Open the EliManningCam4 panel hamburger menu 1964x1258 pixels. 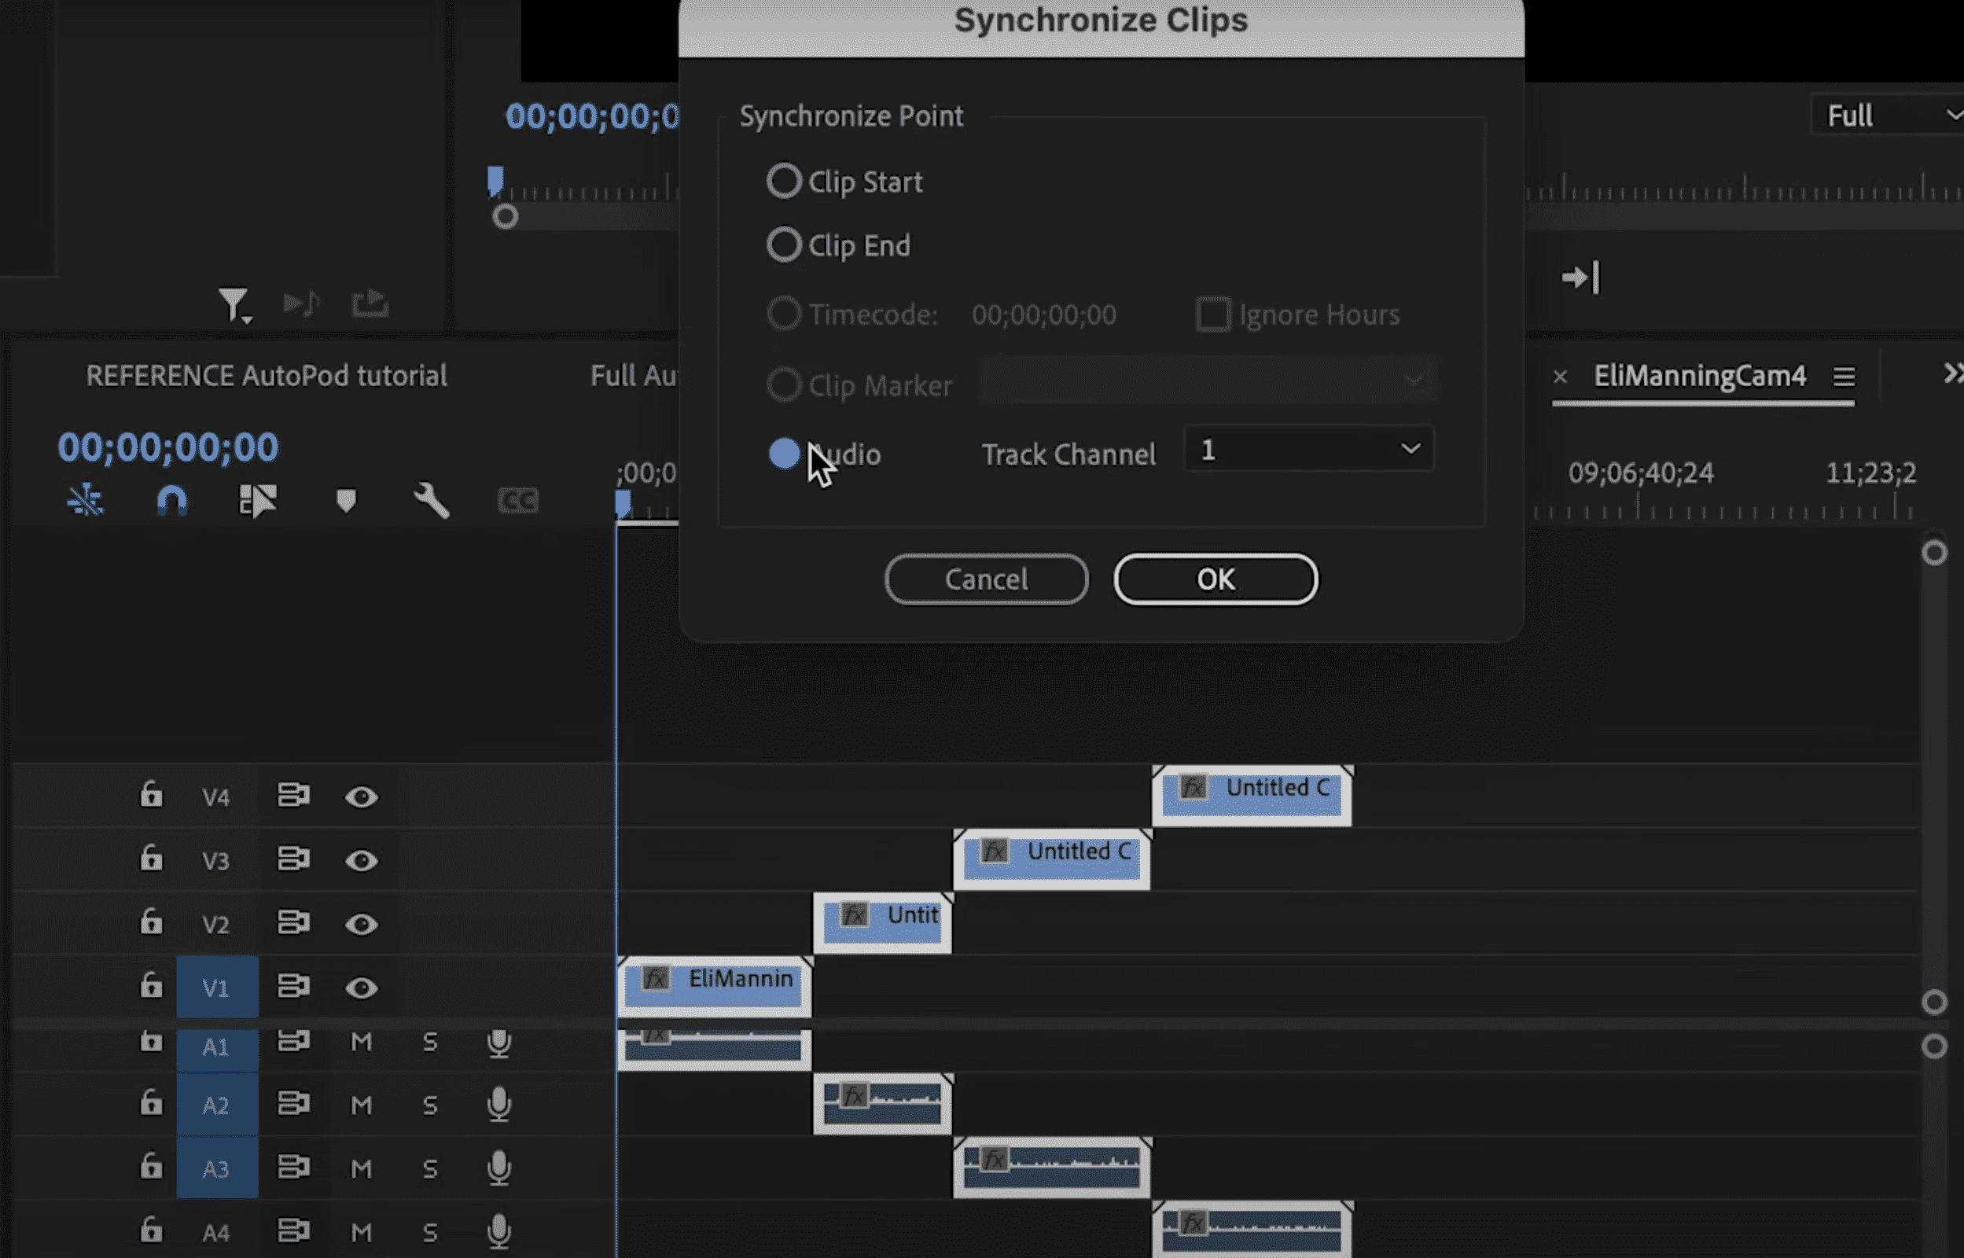pyautogui.click(x=1844, y=377)
